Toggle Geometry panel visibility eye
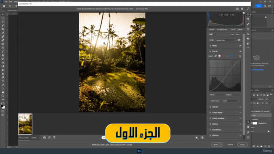The width and height of the screenshot is (274, 154). pos(240,130)
